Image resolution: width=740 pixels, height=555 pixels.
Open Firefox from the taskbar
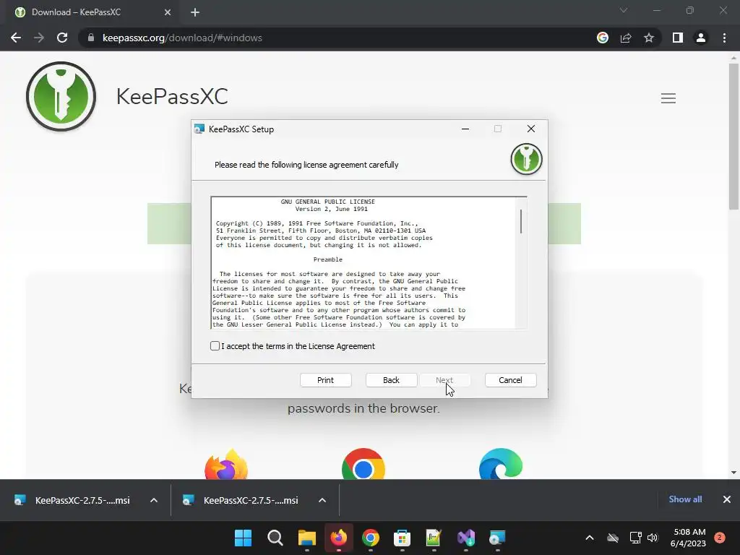(339, 538)
